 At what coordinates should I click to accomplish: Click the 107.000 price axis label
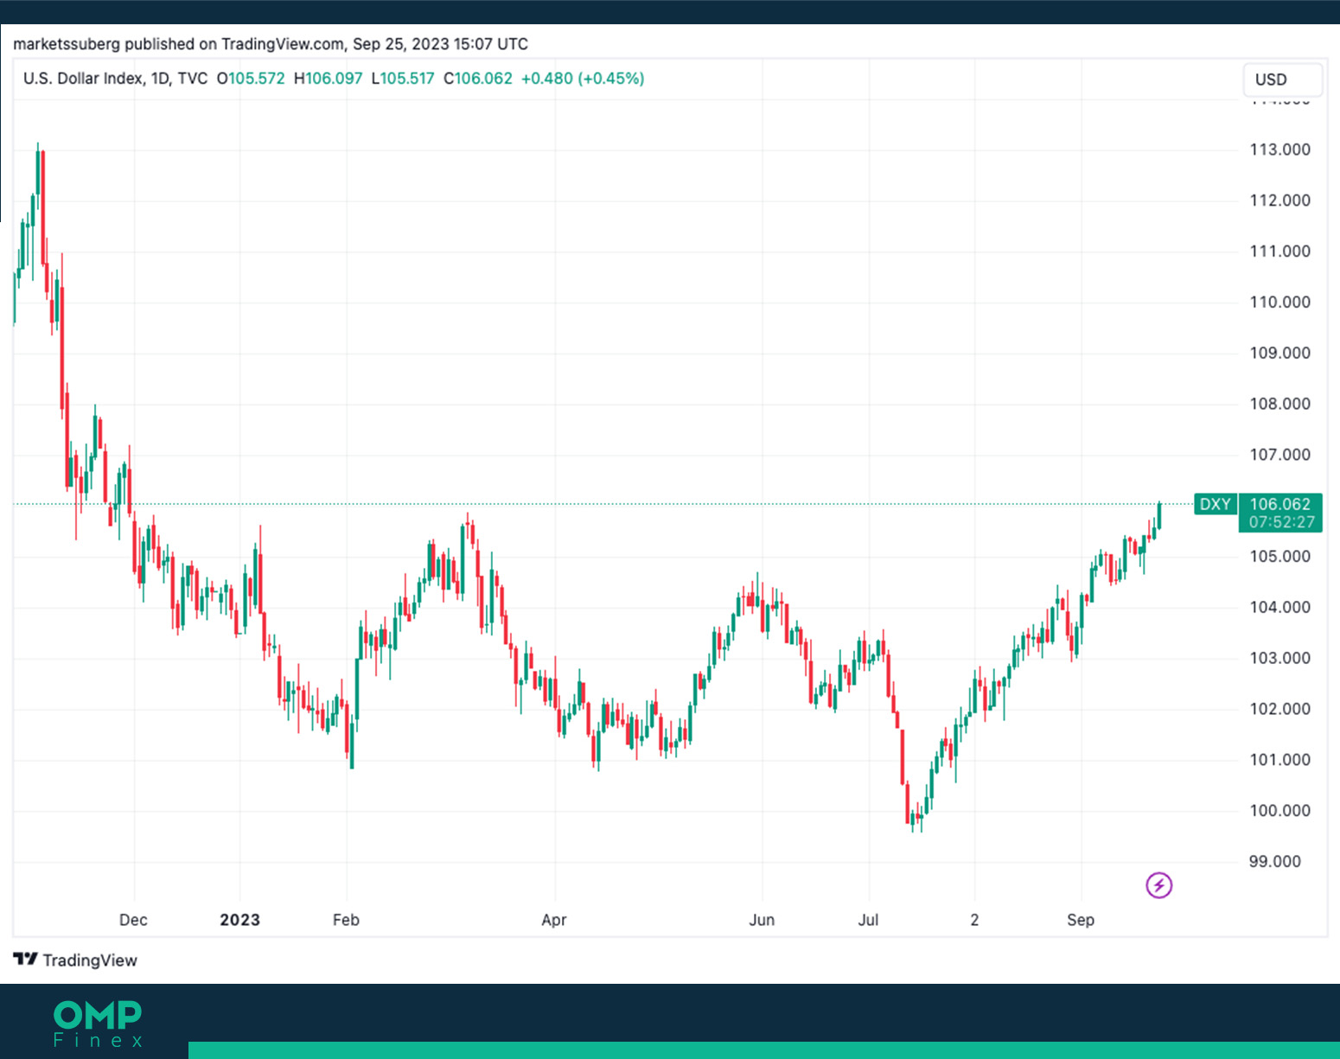[x=1279, y=455]
